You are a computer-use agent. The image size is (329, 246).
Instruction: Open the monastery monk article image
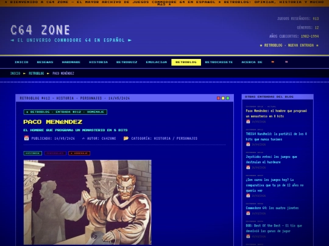pos(88,202)
